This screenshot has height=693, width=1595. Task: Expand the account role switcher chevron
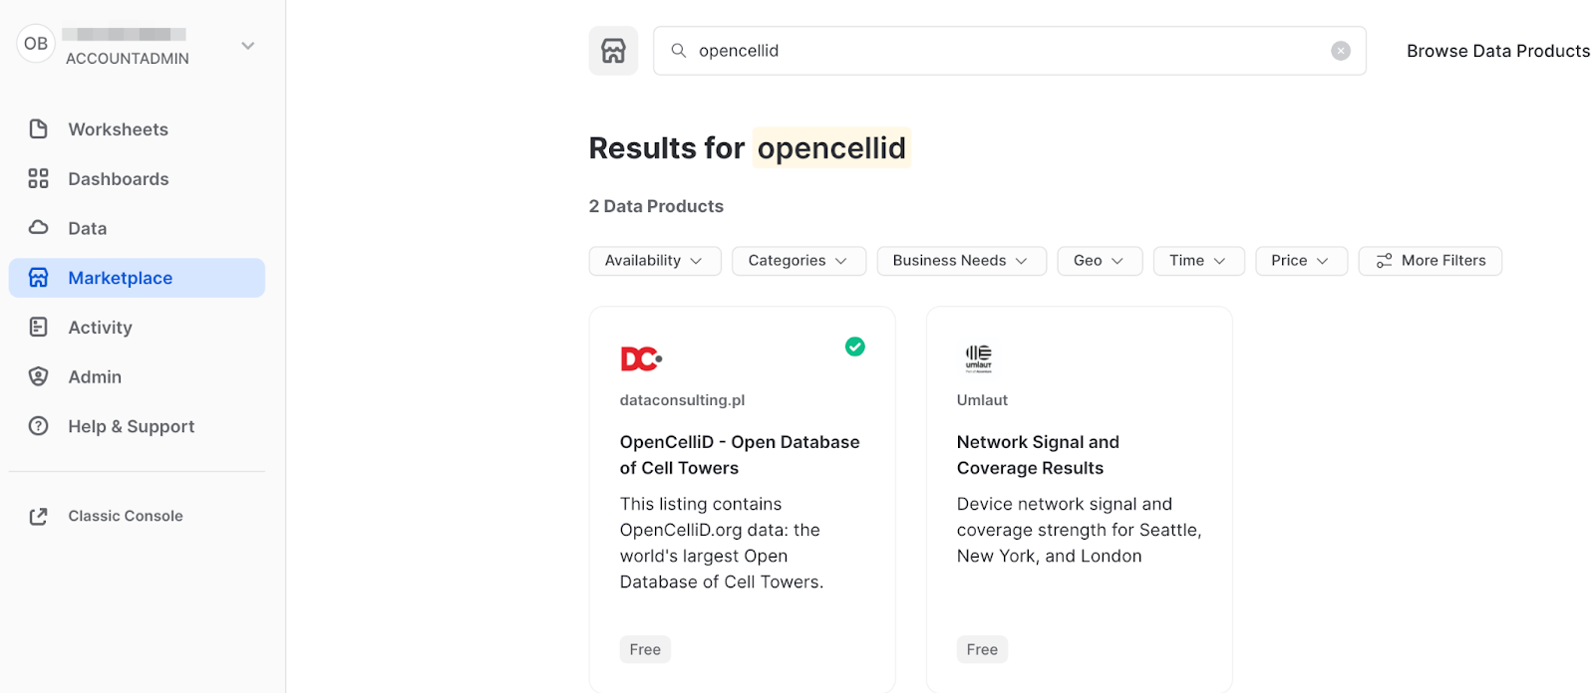pyautogui.click(x=248, y=46)
